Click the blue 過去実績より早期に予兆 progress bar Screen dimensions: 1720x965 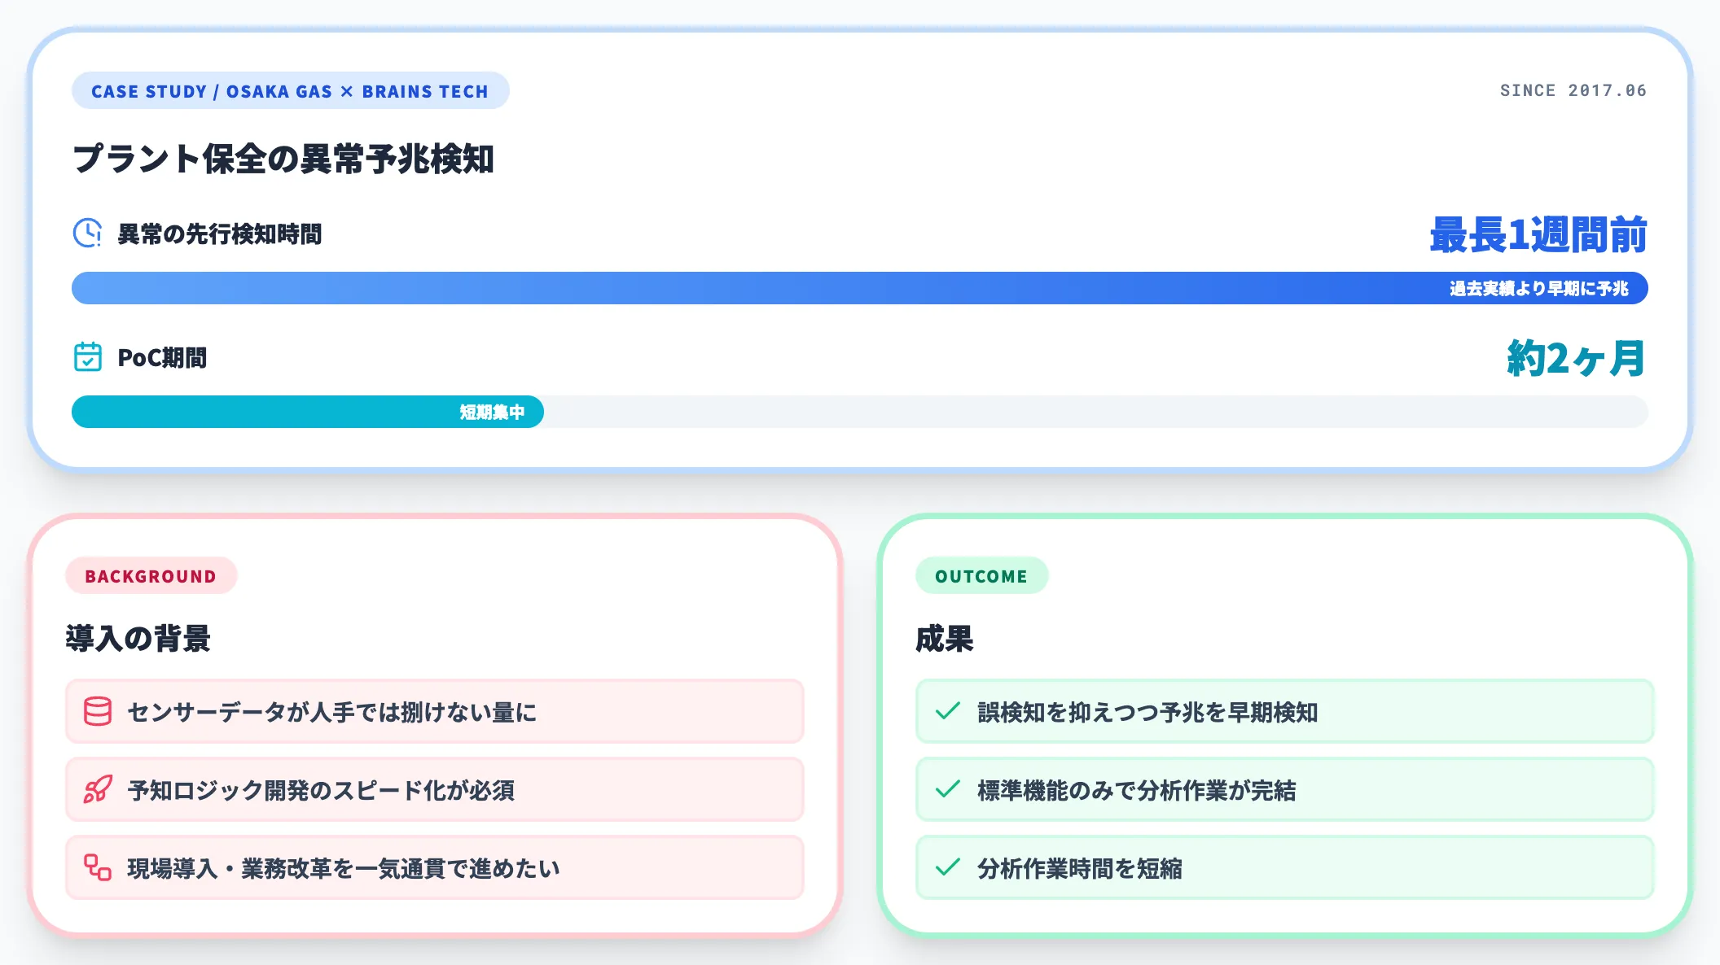tap(859, 288)
